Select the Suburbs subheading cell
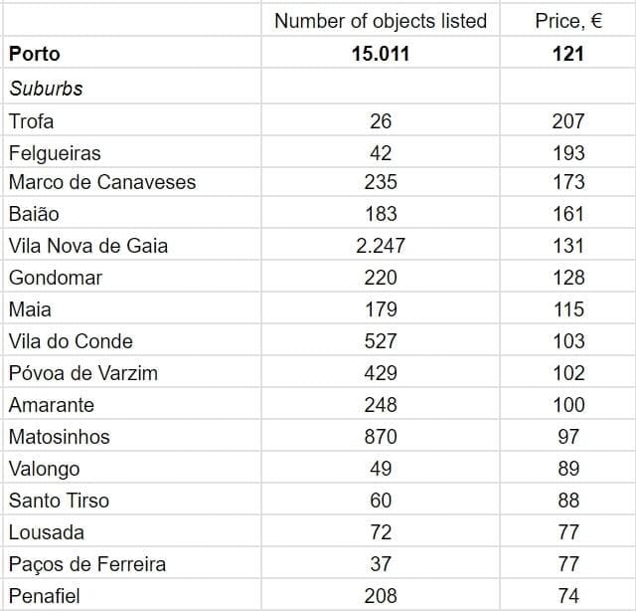The image size is (636, 611). click(46, 89)
